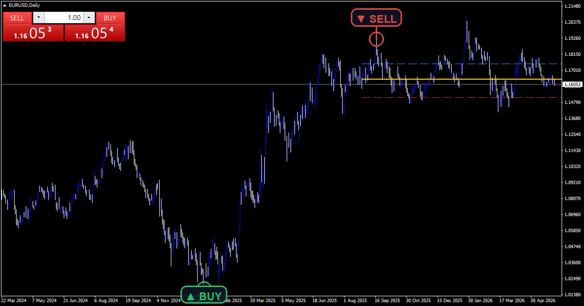This screenshot has width=584, height=306.
Task: Click the 1.10320 price axis label
Action: click(x=573, y=167)
